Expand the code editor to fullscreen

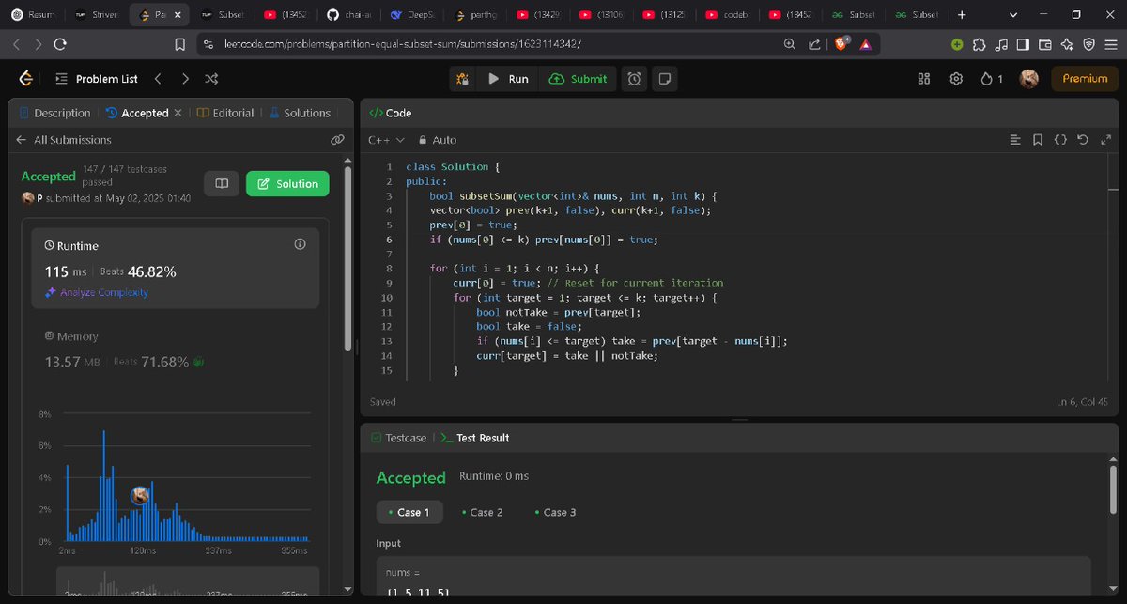coord(1105,139)
